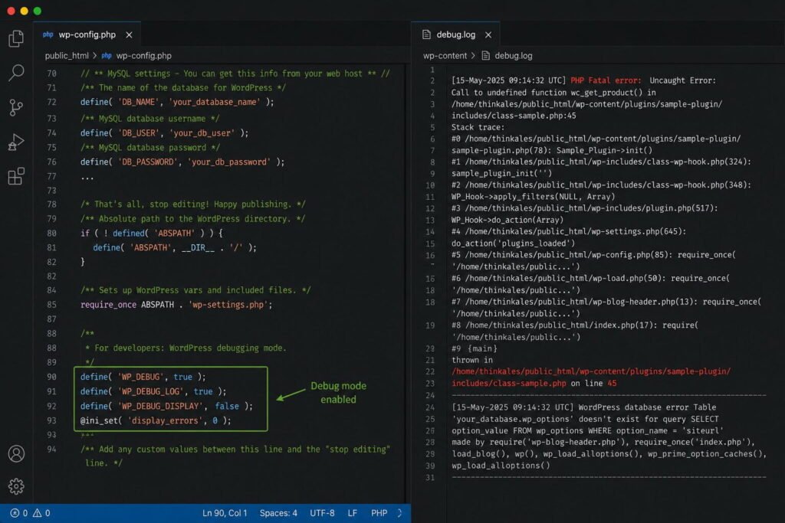This screenshot has width=785, height=523.
Task: Click line number 90 in wp-config.php gutter
Action: click(51, 377)
